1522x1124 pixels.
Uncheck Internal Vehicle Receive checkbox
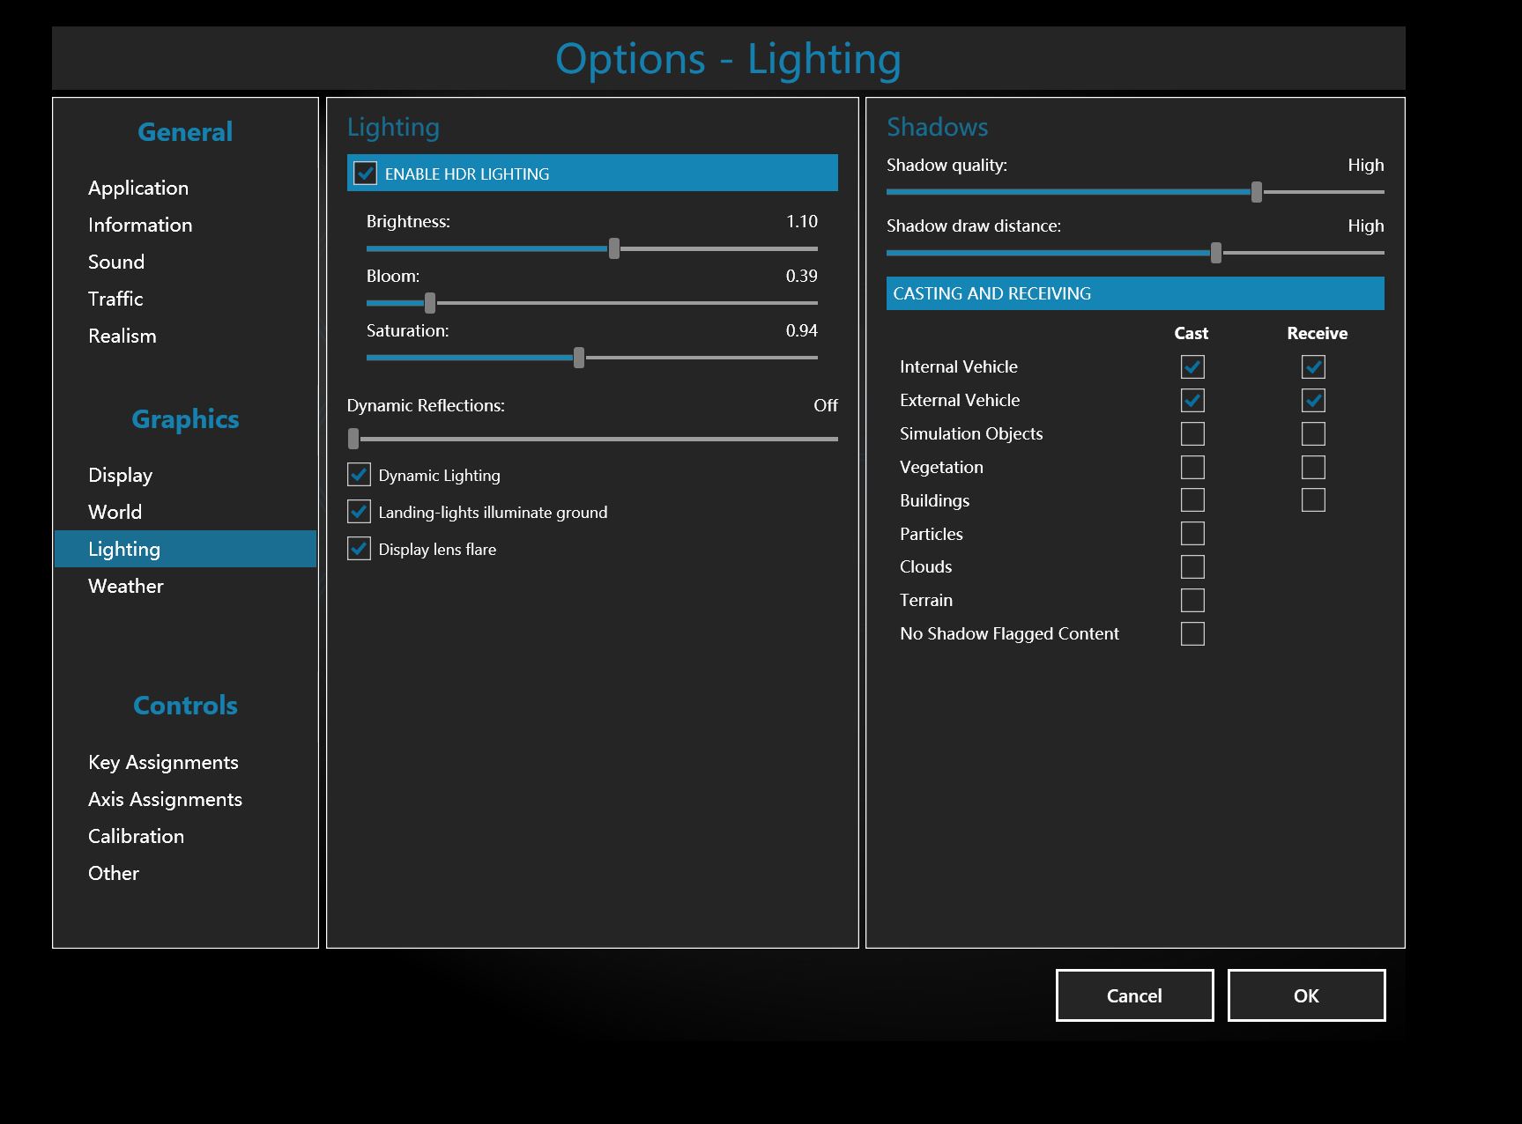(x=1313, y=366)
